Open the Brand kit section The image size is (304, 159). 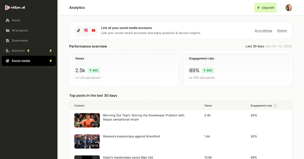pyautogui.click(x=18, y=51)
